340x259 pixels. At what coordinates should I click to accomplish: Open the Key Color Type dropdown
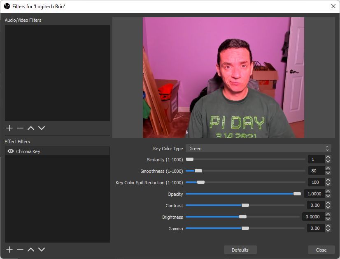[x=258, y=149]
